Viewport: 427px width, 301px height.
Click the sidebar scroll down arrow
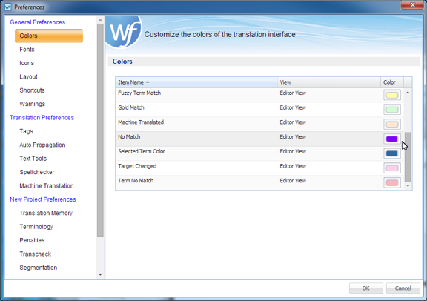(100, 274)
